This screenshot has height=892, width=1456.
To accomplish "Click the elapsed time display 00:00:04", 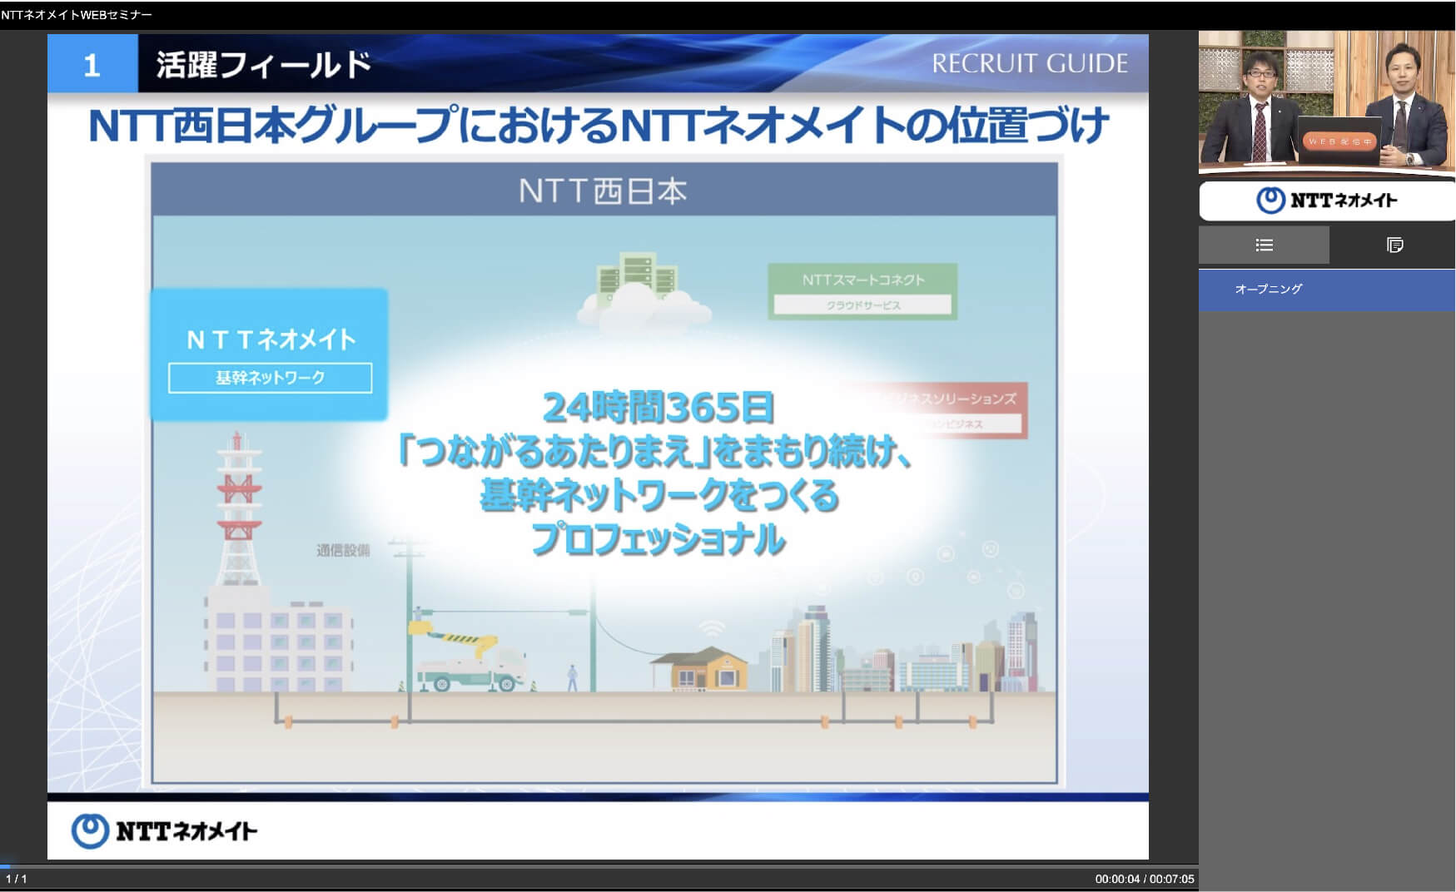I will (x=1117, y=879).
